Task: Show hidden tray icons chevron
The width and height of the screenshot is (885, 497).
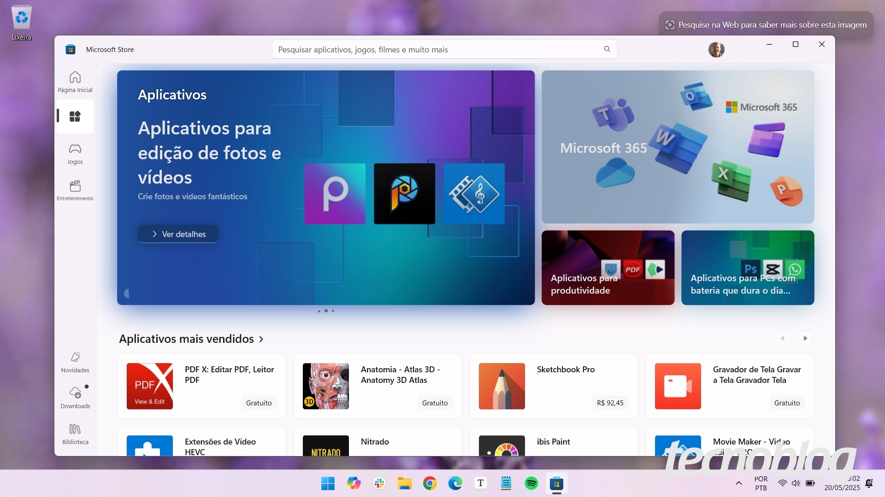Action: [x=738, y=483]
